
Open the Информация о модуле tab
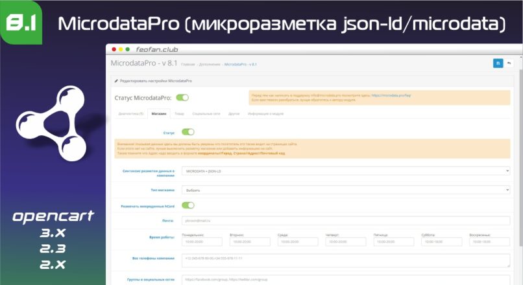pos(265,114)
